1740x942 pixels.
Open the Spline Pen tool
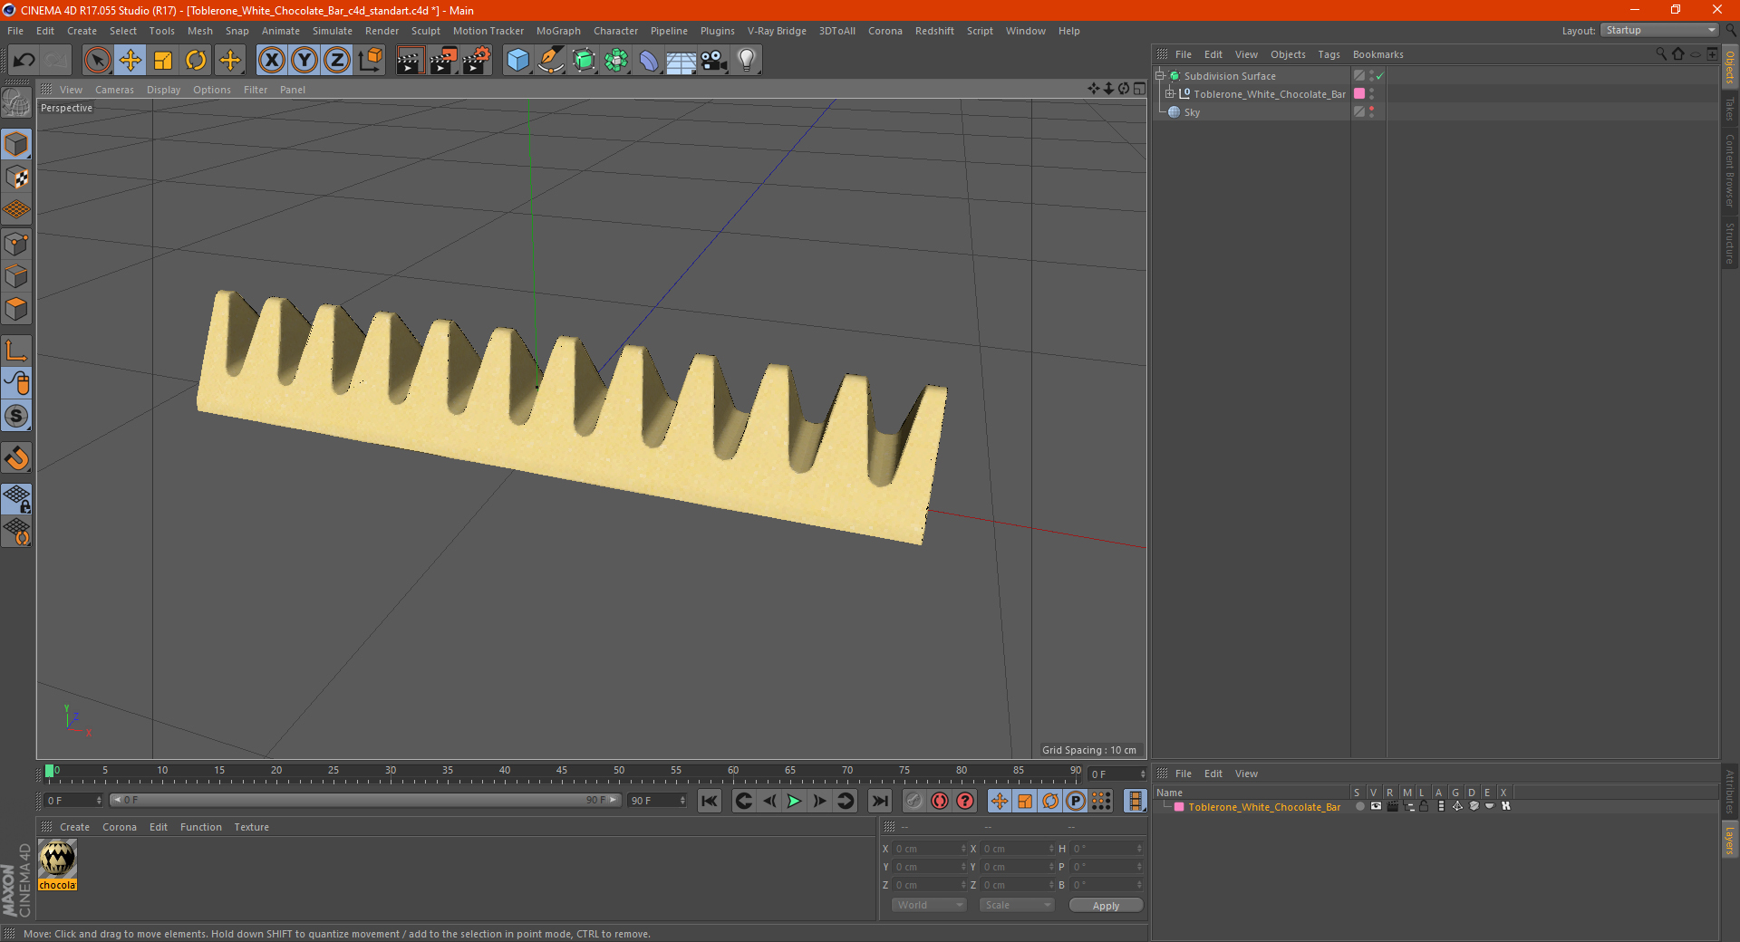point(551,61)
